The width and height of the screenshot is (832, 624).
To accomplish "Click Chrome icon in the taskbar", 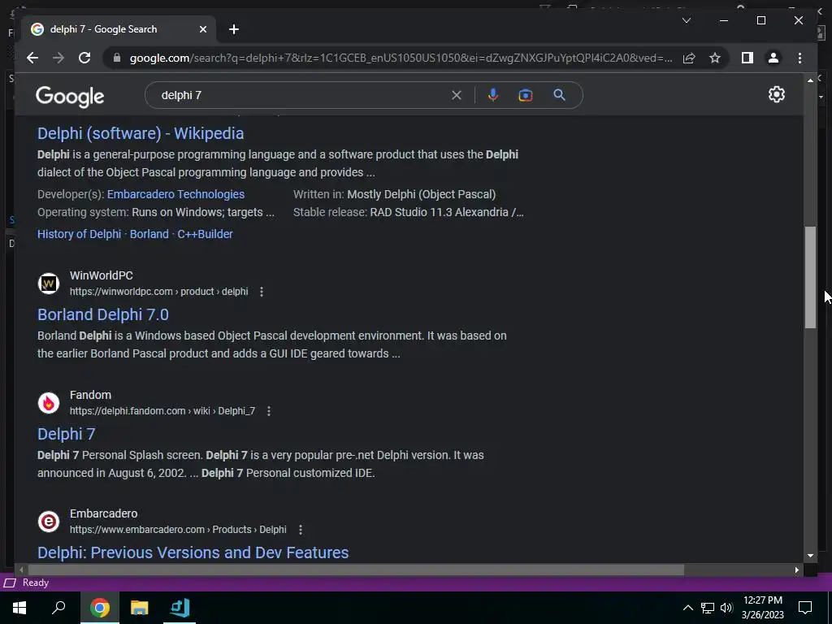I will click(100, 608).
